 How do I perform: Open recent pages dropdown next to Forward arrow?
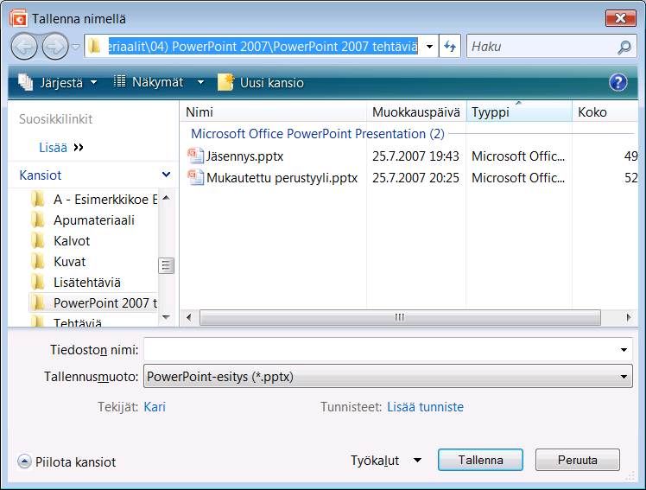(x=75, y=47)
